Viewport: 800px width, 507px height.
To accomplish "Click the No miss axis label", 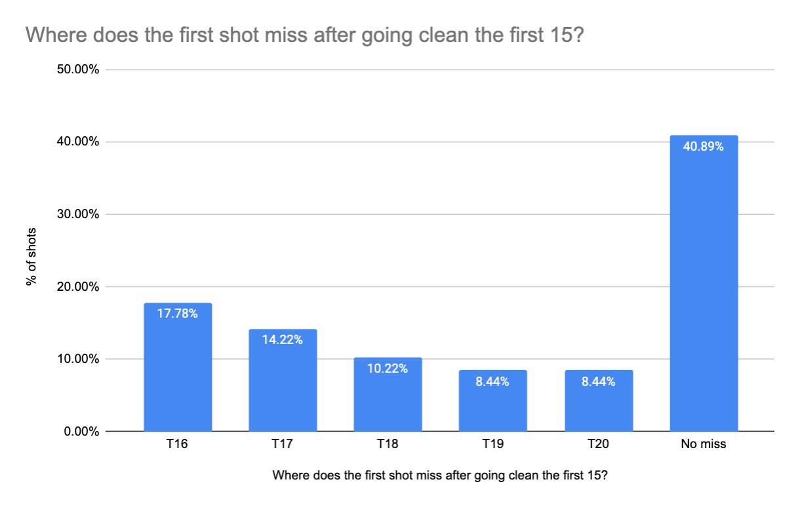I will (704, 444).
